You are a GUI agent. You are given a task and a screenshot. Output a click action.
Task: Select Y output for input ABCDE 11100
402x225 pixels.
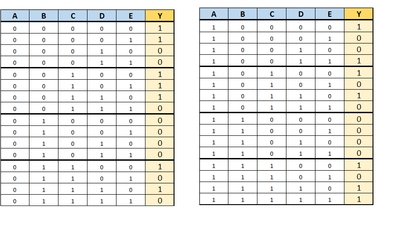click(358, 165)
